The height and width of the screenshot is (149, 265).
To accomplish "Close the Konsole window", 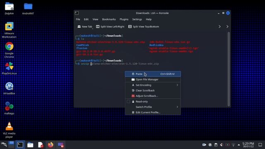I will [x=228, y=13].
